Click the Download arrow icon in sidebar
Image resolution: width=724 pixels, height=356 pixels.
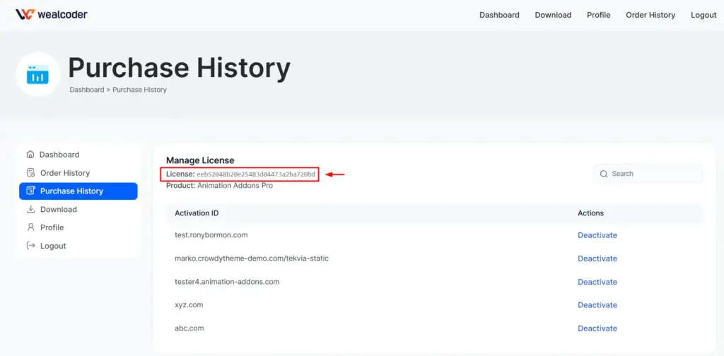click(x=30, y=210)
